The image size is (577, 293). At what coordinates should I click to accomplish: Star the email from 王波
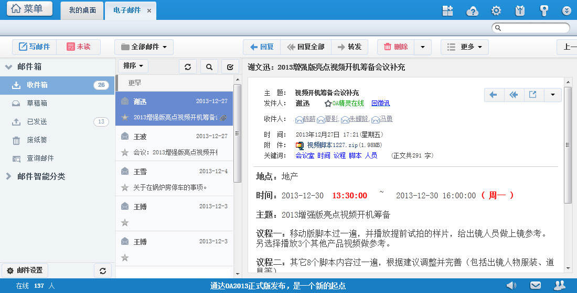(x=125, y=152)
